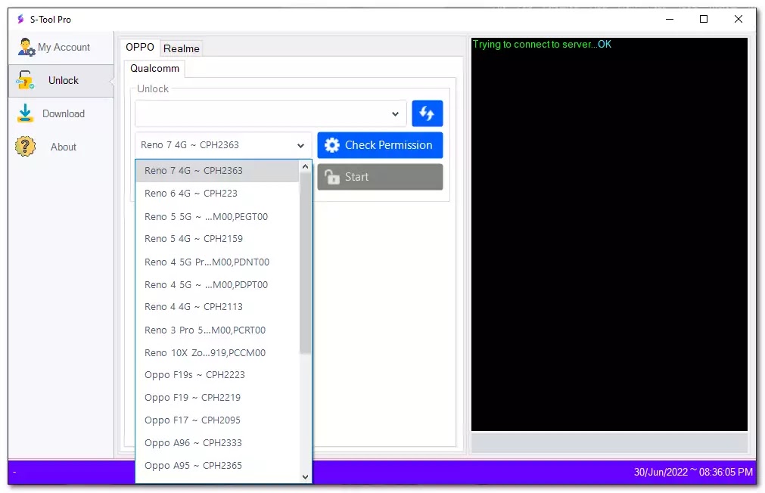This screenshot has height=493, width=765.
Task: Click the Check Permission button
Action: [380, 145]
